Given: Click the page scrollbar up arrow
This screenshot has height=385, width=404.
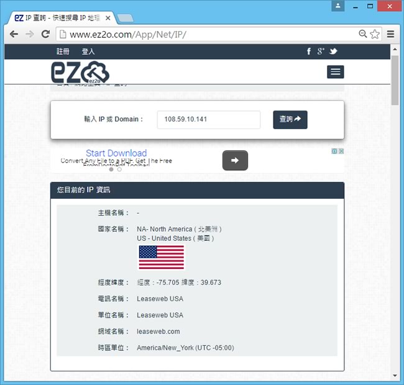Looking at the screenshot, I should point(395,49).
